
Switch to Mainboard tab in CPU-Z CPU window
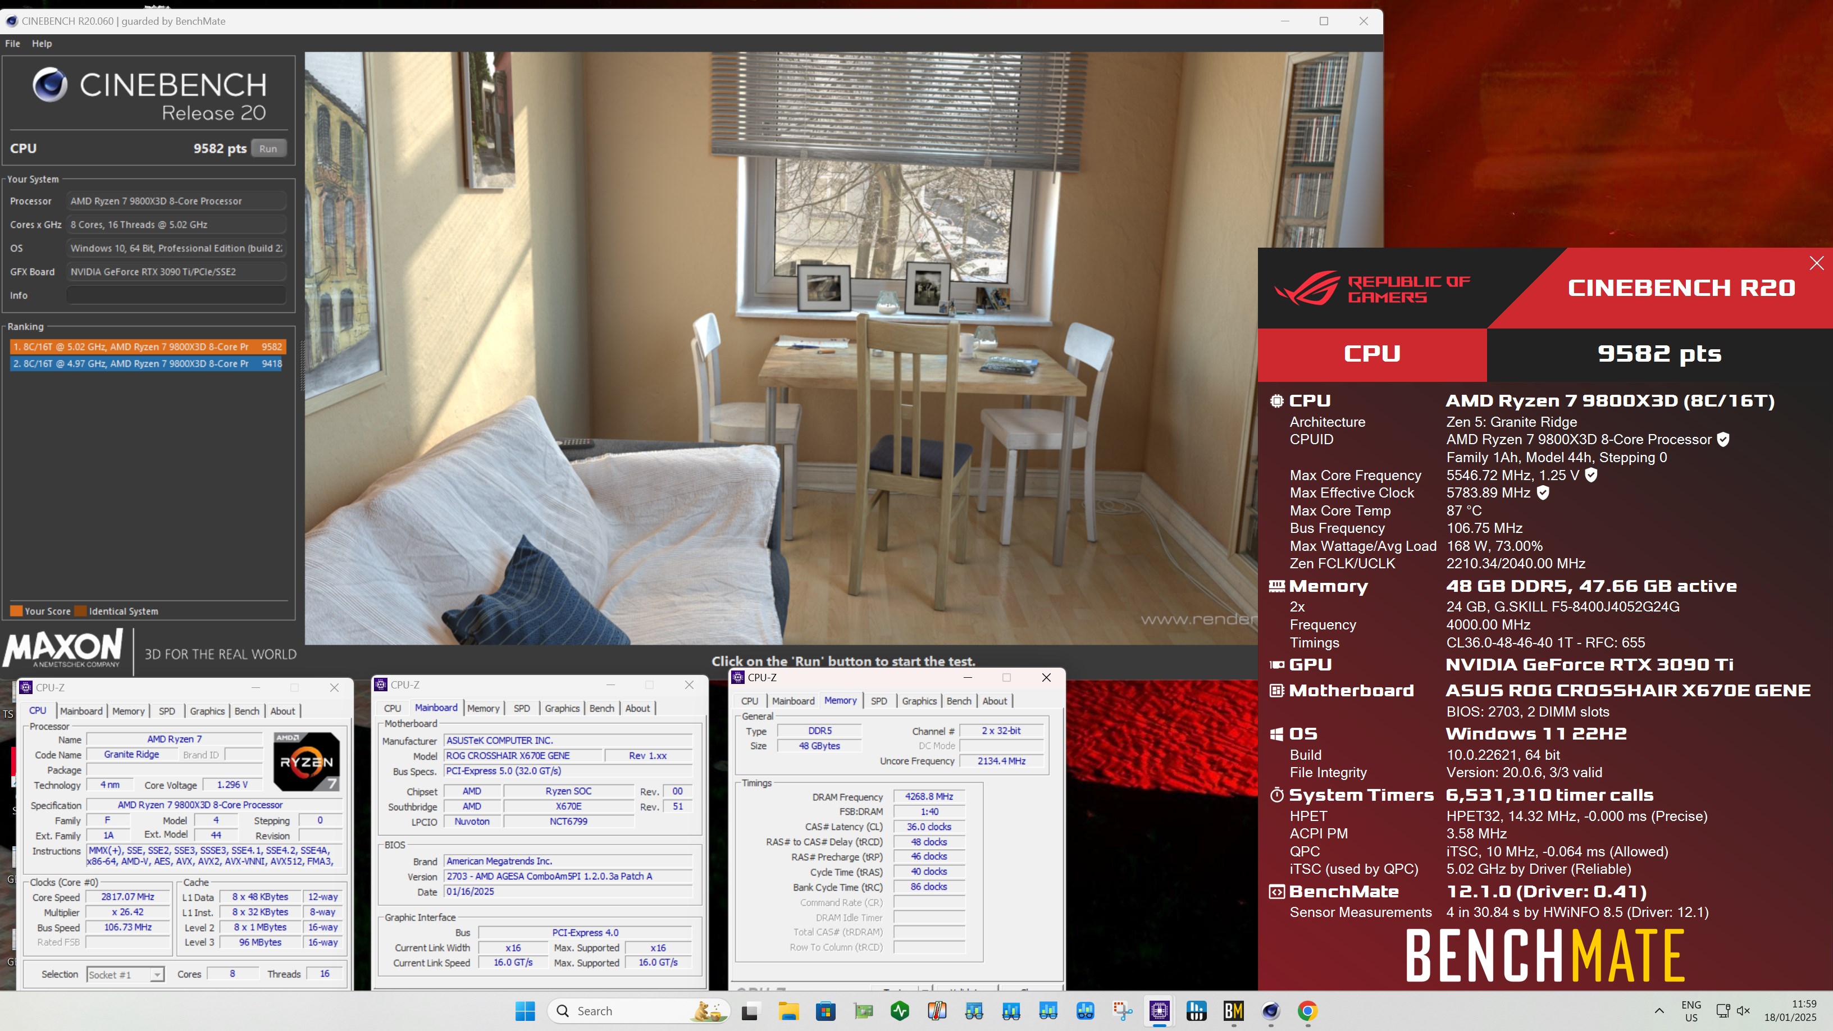pyautogui.click(x=81, y=711)
